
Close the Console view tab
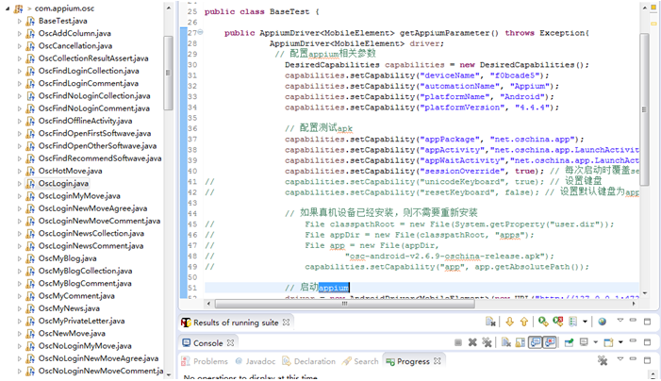pos(230,343)
